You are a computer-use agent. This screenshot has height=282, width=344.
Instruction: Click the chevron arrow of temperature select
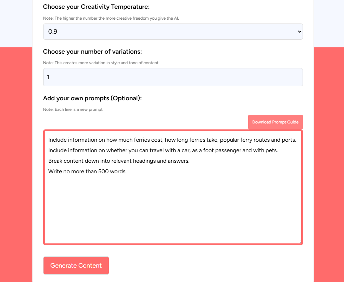299,32
